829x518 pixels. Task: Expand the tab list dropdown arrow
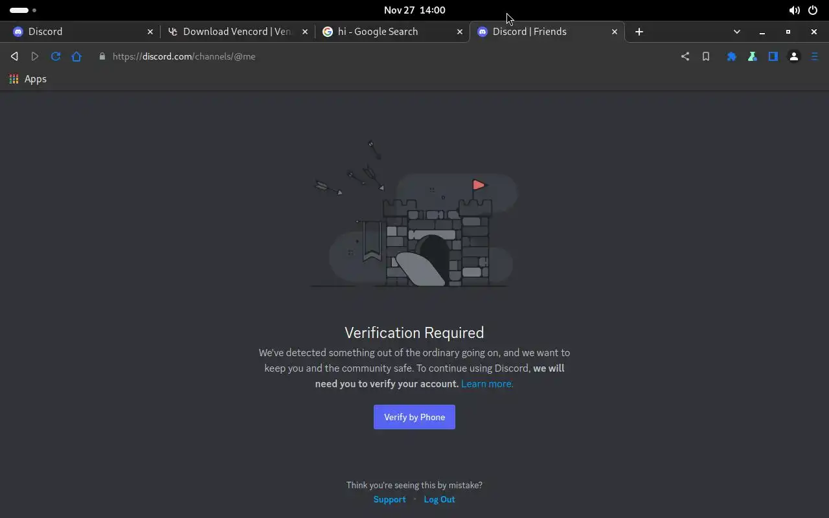tap(736, 32)
